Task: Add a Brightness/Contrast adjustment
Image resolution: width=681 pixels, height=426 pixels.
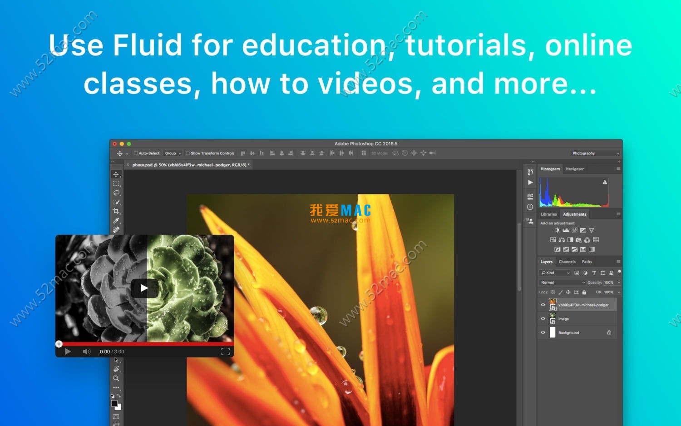Action: [x=557, y=230]
